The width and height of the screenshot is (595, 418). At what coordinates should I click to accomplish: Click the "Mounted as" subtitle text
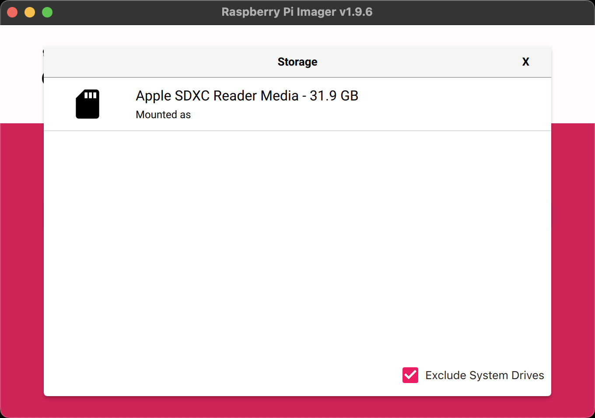pyautogui.click(x=163, y=115)
